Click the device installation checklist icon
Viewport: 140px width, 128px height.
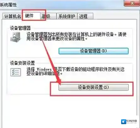point(15,72)
